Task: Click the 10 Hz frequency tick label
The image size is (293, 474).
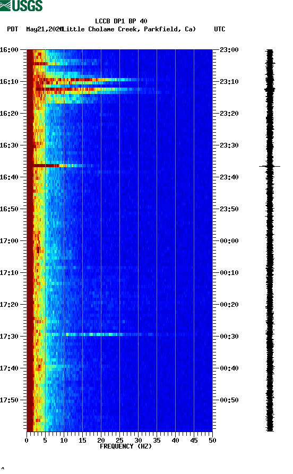Action: [64, 441]
